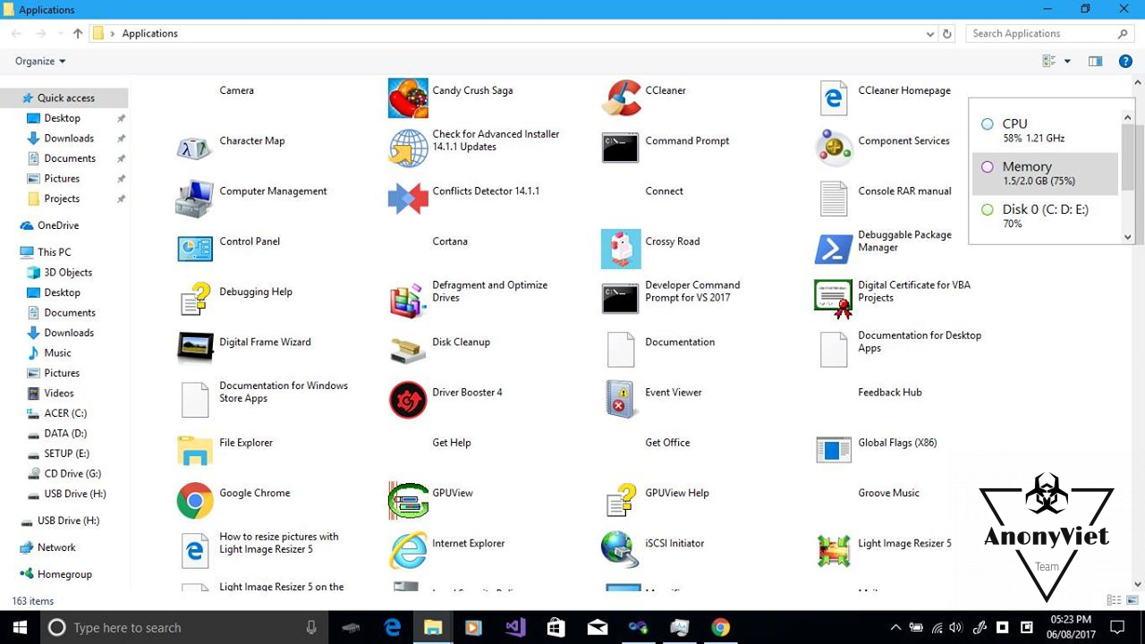Select the Digital Frame Wizard icon
The height and width of the screenshot is (644, 1145).
point(194,349)
